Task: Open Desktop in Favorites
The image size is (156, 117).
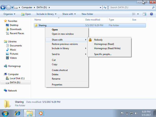Action: click(x=12, y=25)
